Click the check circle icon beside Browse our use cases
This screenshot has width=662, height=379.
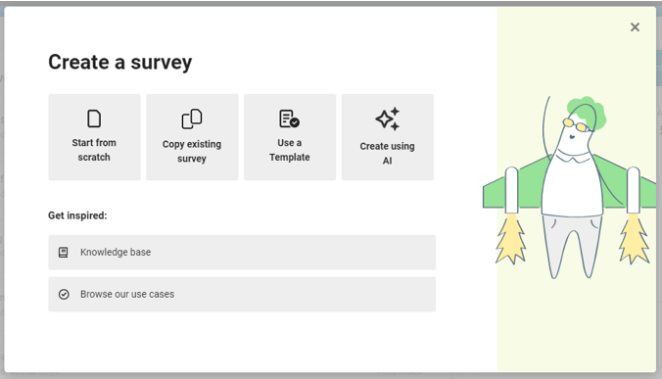[x=64, y=294]
